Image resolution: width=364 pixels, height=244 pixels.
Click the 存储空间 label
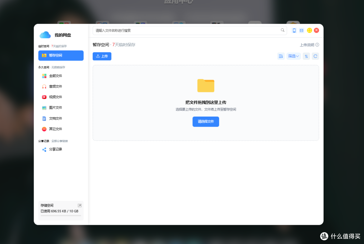pyautogui.click(x=47, y=206)
